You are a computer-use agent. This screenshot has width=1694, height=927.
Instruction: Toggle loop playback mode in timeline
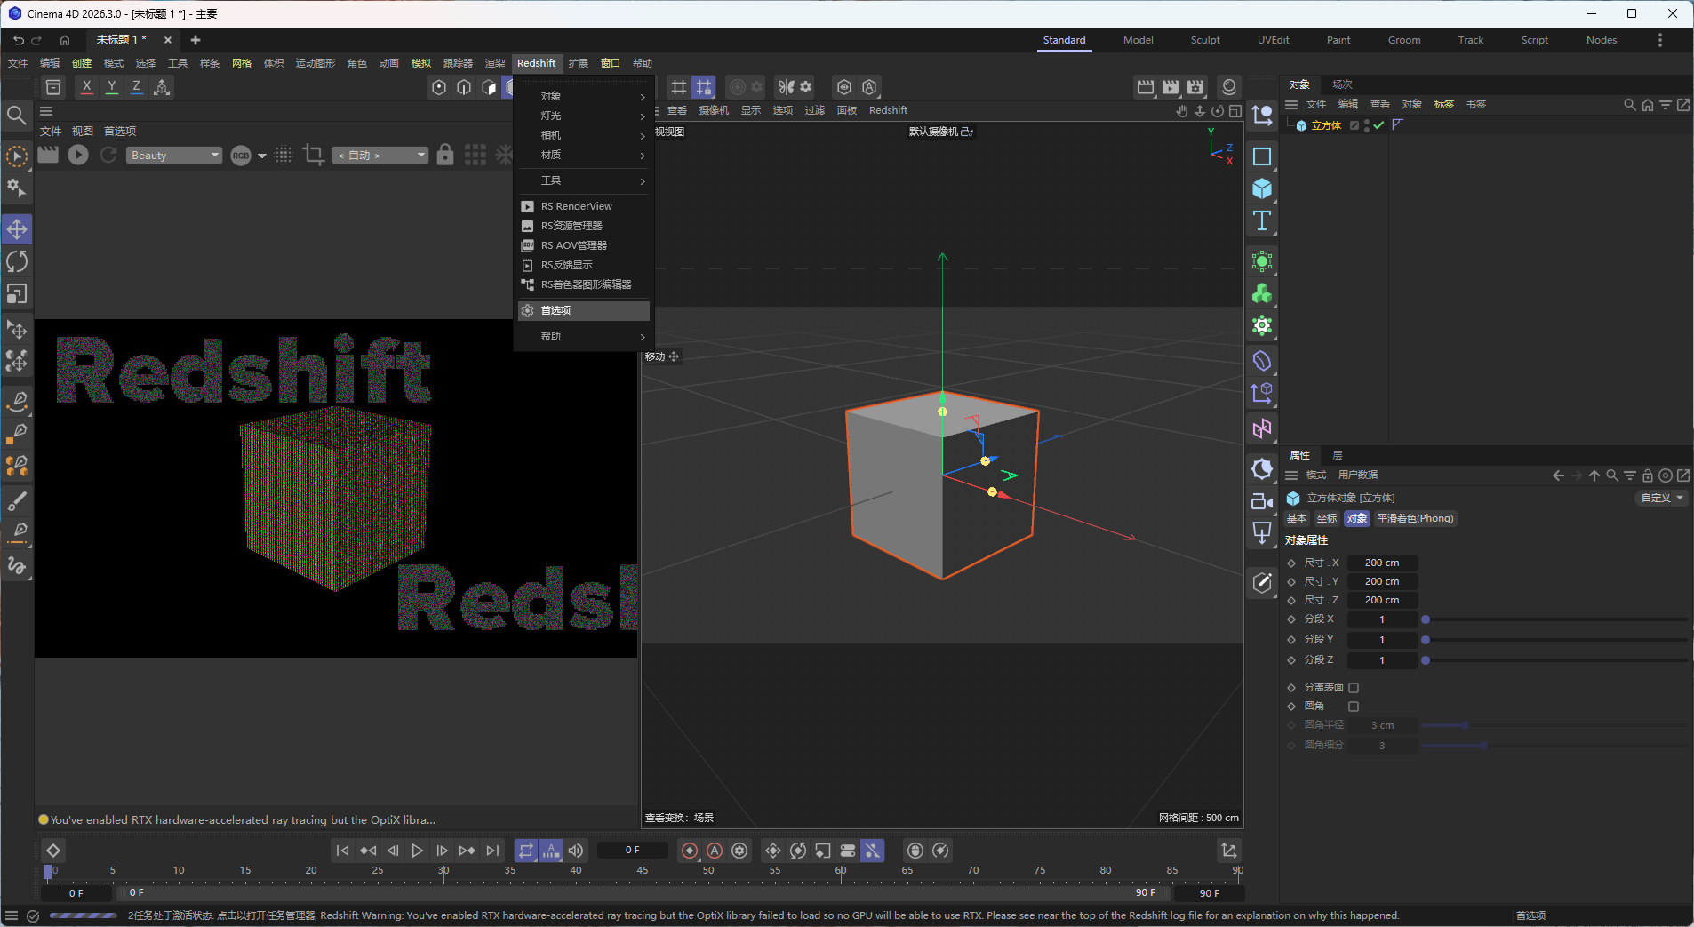(526, 851)
